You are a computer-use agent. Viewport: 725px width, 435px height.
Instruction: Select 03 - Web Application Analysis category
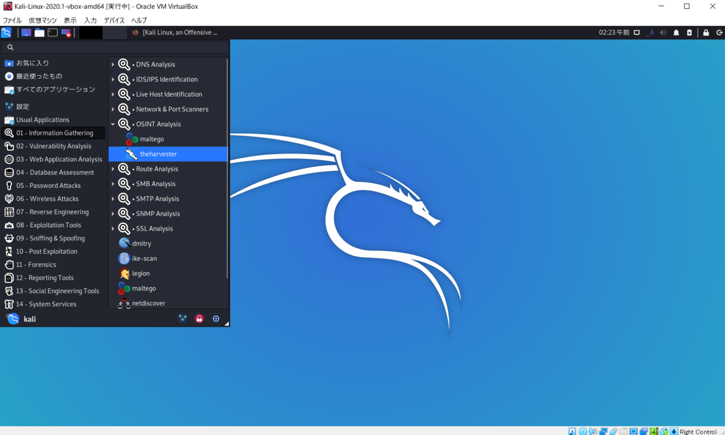(54, 159)
